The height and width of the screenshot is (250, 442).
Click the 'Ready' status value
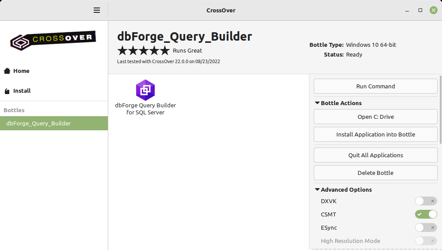pos(354,55)
